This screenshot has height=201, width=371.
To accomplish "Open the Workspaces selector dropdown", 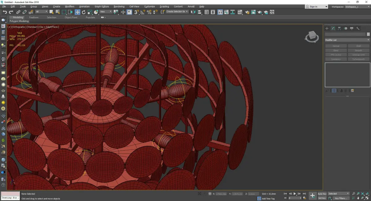I will tap(357, 6).
